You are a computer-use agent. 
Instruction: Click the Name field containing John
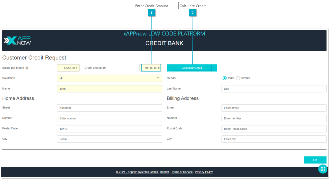109,89
